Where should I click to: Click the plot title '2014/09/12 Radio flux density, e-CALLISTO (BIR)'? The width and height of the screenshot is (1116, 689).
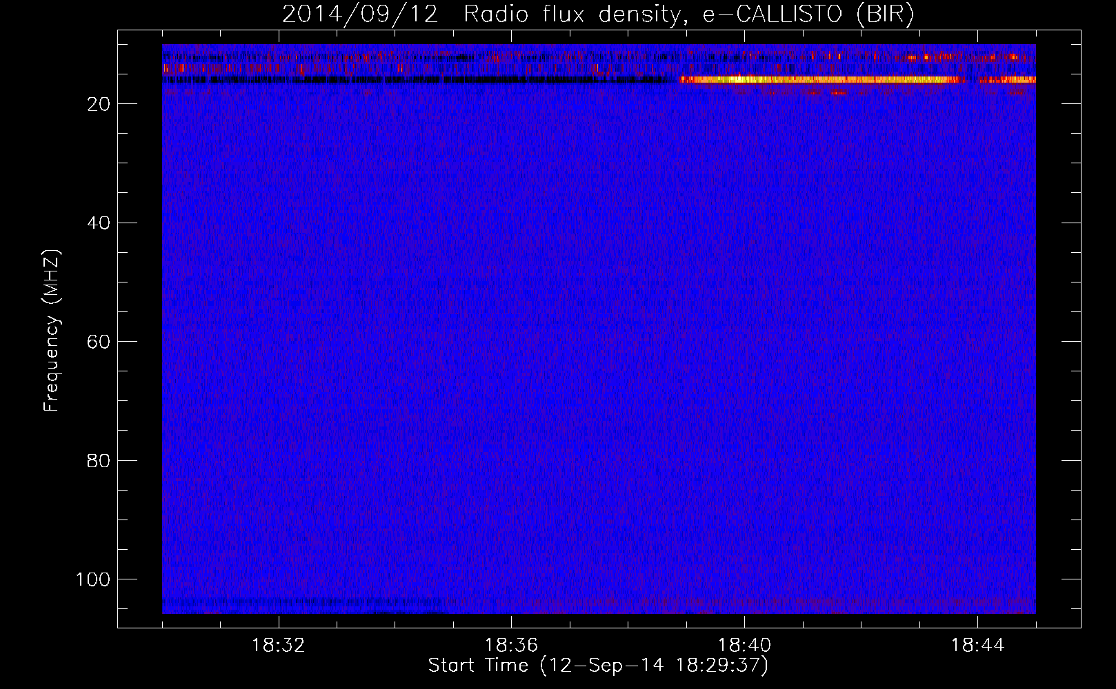click(598, 14)
